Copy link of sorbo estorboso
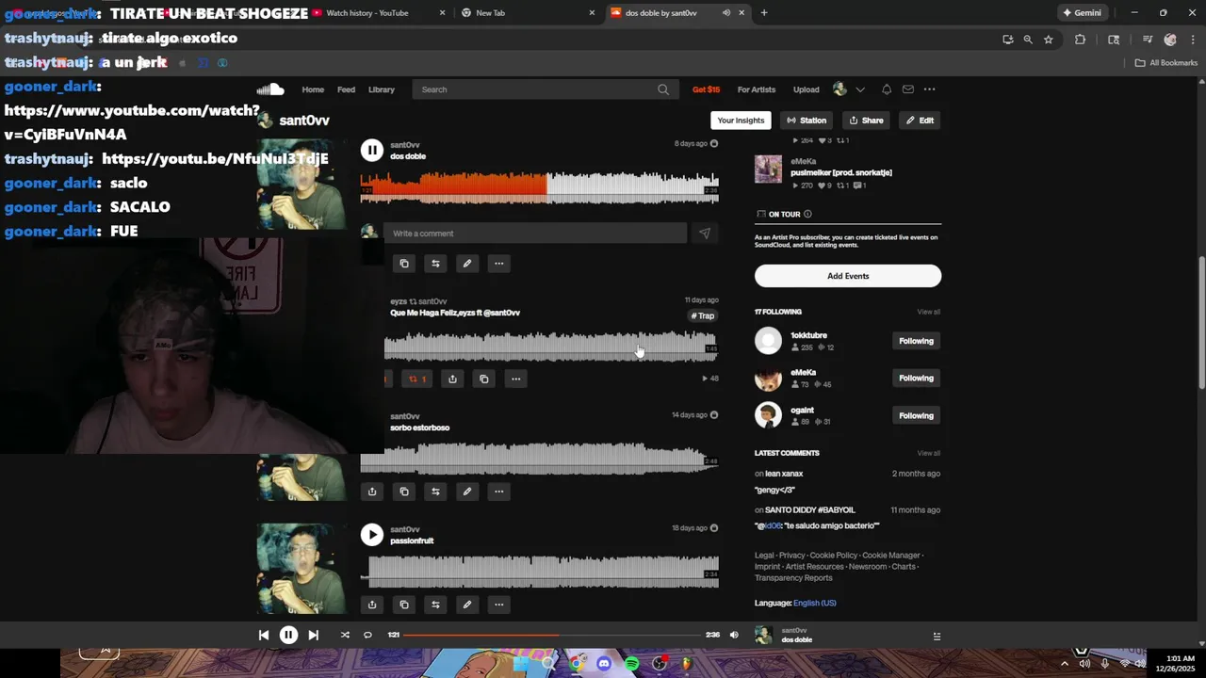The image size is (1206, 678). coord(404,492)
